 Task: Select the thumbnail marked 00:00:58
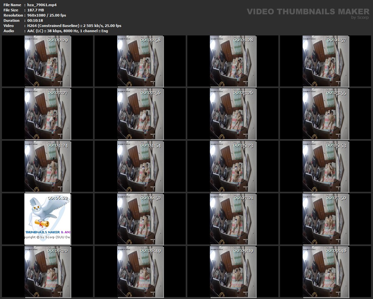click(x=140, y=61)
